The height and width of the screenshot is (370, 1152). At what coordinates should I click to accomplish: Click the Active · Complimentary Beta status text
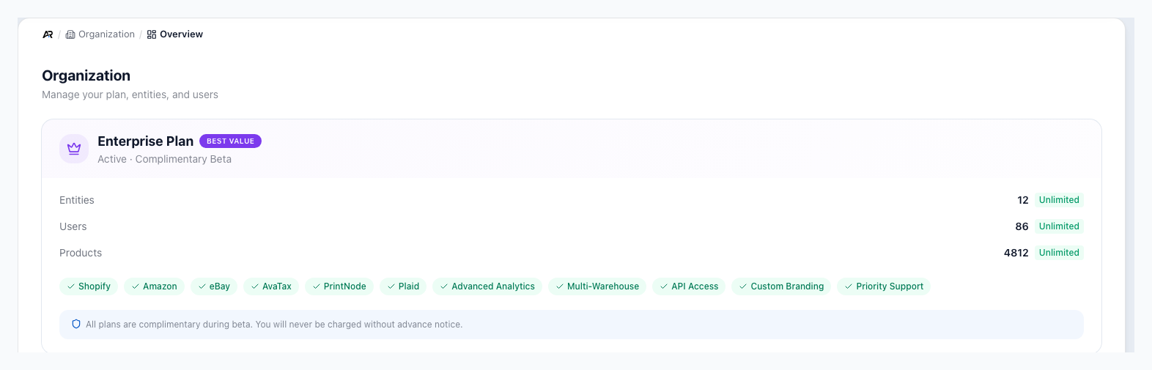(x=164, y=159)
